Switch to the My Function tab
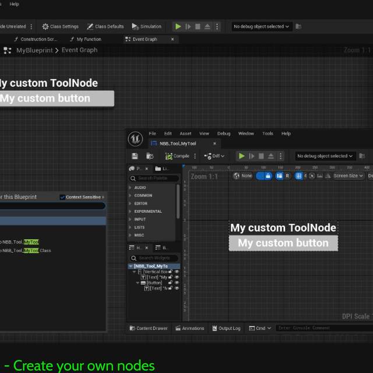This screenshot has width=373, height=373. [86, 39]
